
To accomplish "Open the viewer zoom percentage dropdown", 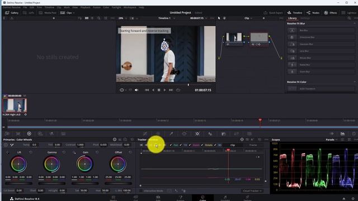I will (x=123, y=18).
